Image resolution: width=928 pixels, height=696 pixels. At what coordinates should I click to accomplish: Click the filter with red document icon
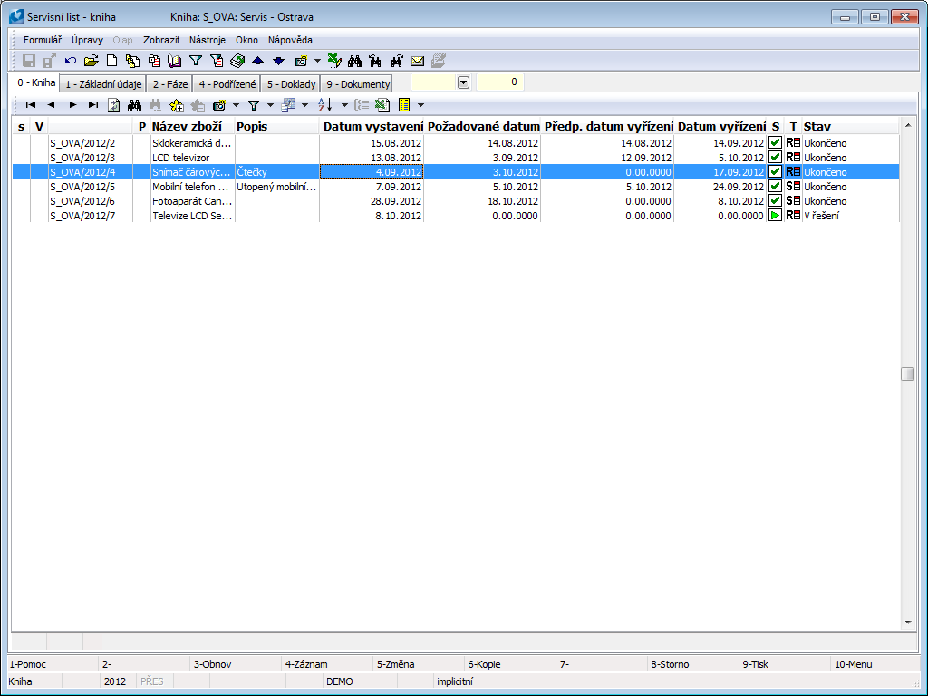click(x=217, y=61)
